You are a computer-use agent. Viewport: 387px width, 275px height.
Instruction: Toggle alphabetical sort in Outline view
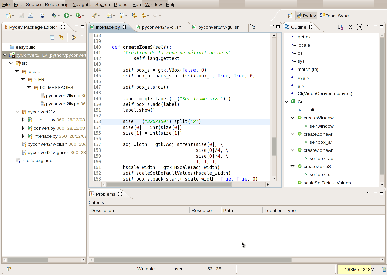tap(341, 27)
